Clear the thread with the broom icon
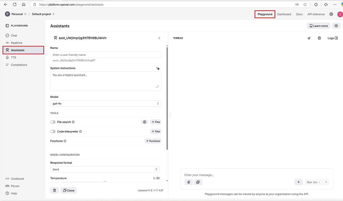 [309, 38]
